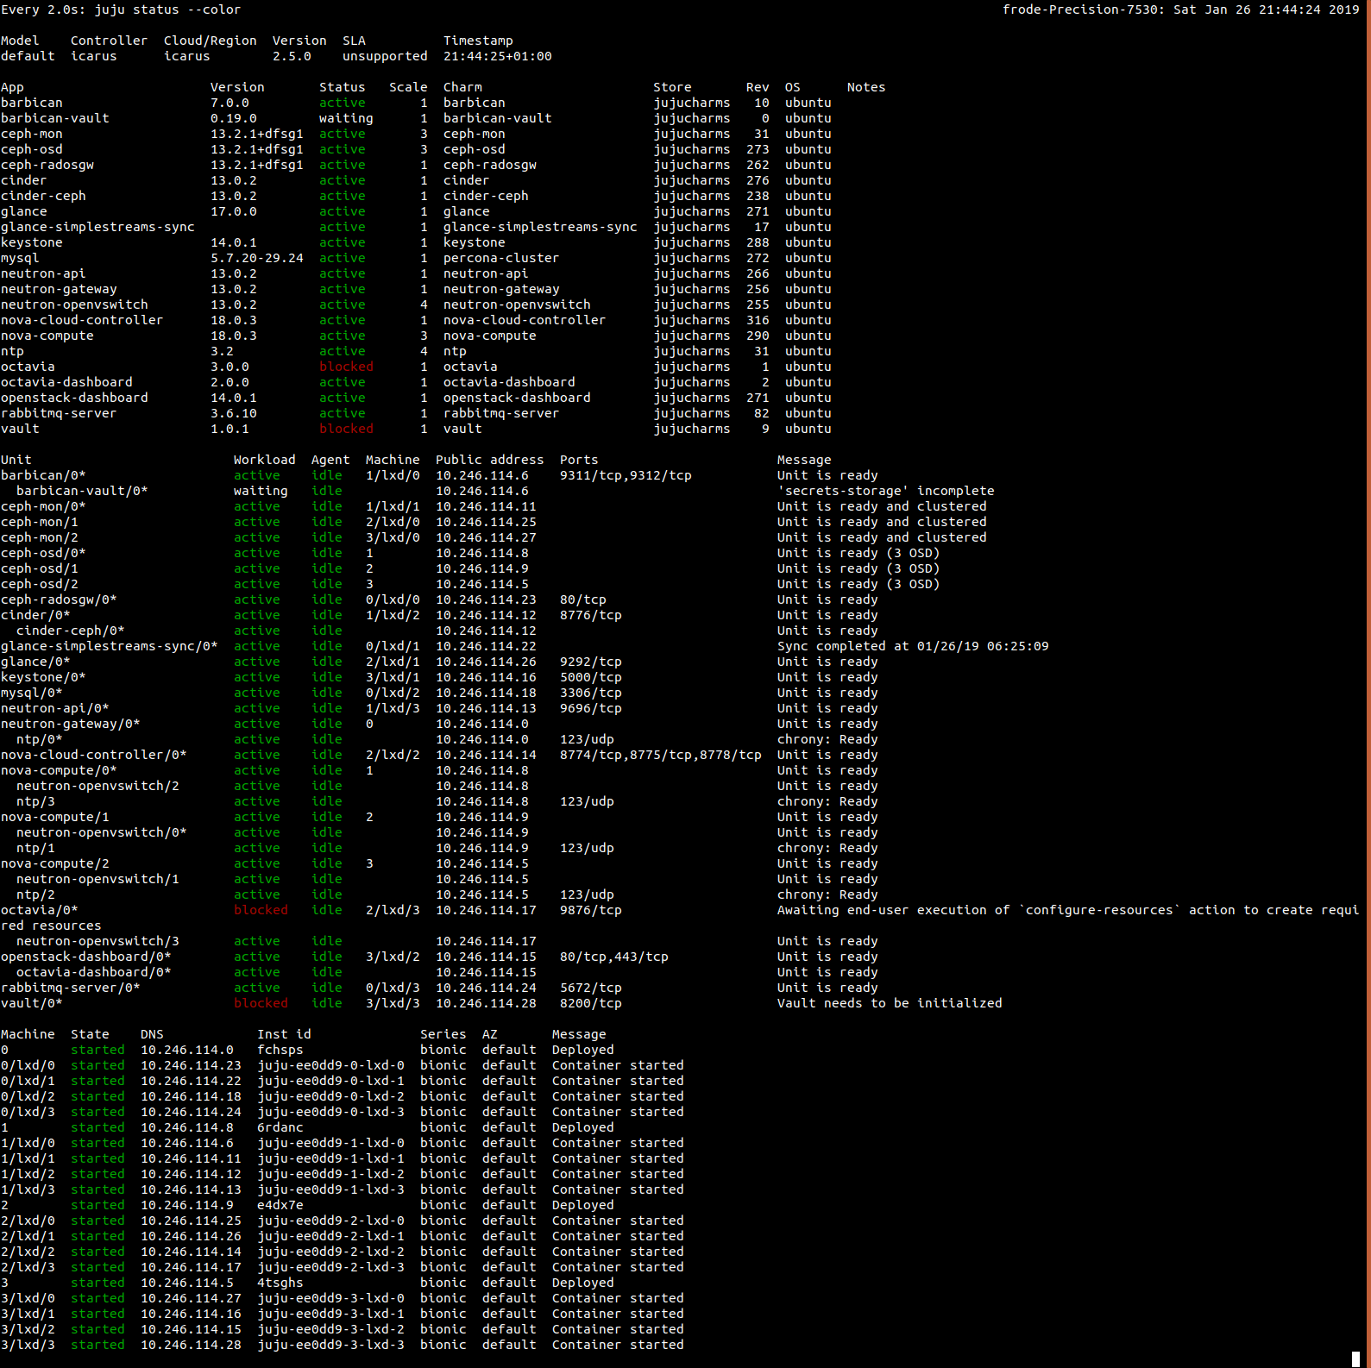Click public address 10.246.114.27
The height and width of the screenshot is (1368, 1371).
click(486, 537)
